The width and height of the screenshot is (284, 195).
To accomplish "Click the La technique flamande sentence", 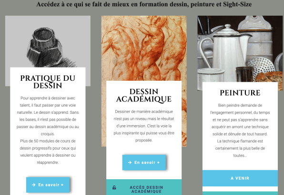I will (x=240, y=148).
